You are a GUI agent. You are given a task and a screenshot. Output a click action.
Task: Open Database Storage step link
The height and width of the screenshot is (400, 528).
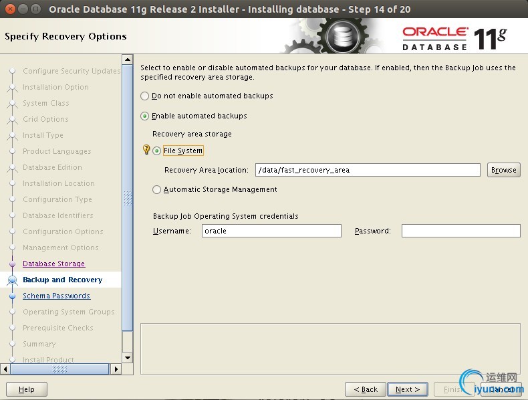pyautogui.click(x=54, y=264)
